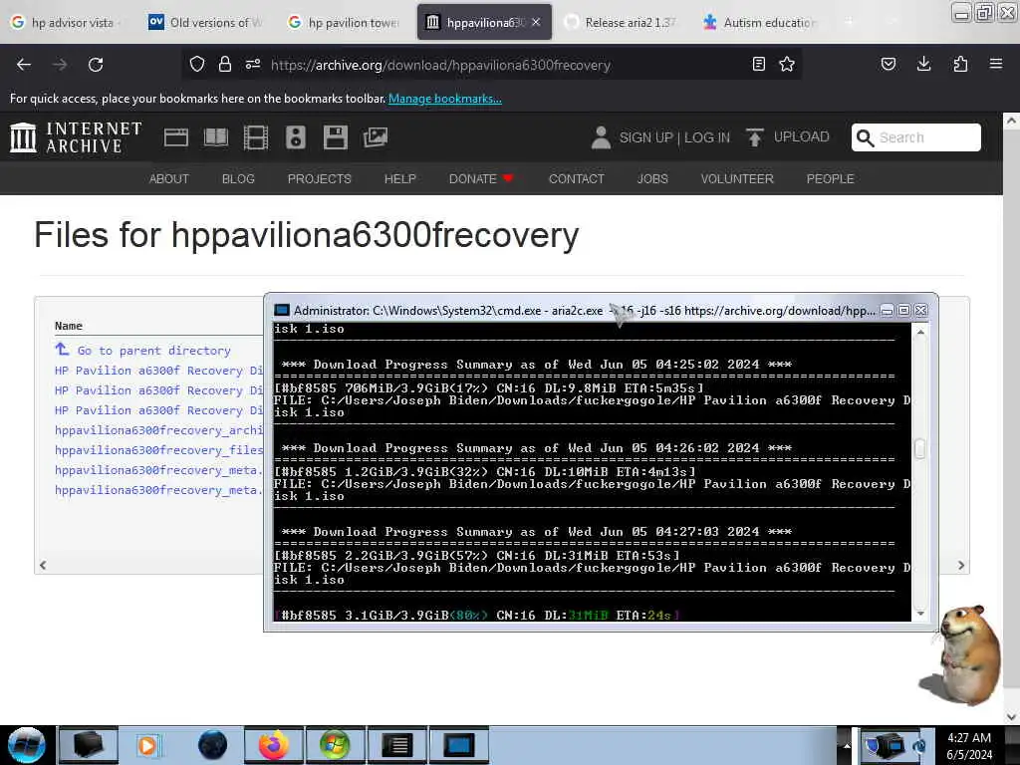Open the dark globe browser taskbar icon

point(212,745)
